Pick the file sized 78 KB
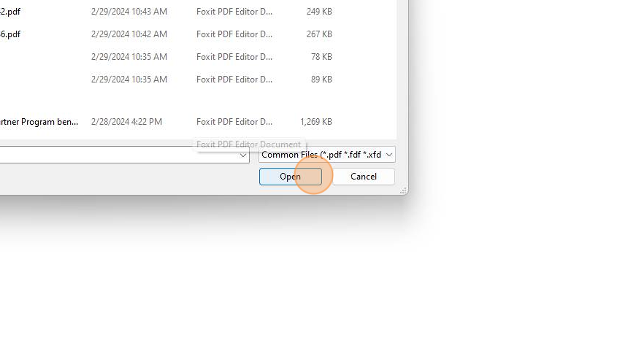Image resolution: width=628 pixels, height=351 pixels. tap(321, 57)
